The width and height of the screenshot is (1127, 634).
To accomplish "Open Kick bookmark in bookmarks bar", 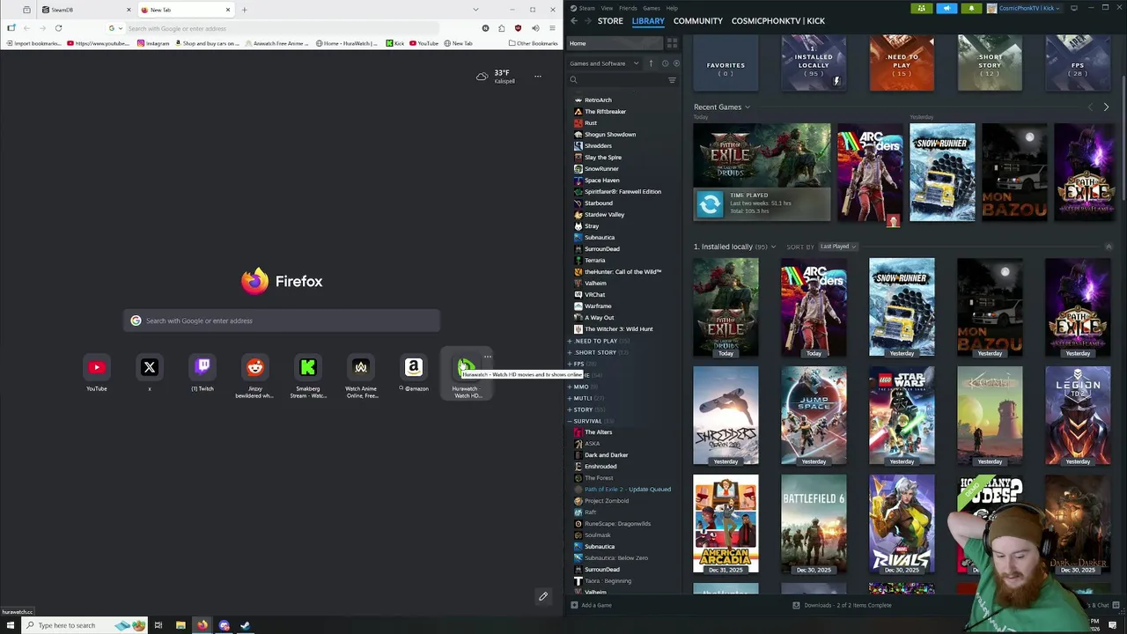I will click(395, 43).
